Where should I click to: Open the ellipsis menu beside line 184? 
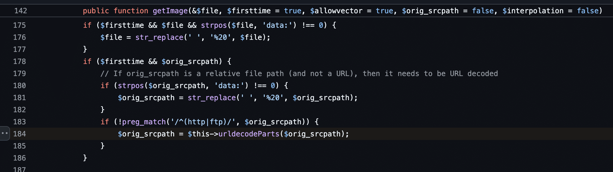[x=5, y=133]
